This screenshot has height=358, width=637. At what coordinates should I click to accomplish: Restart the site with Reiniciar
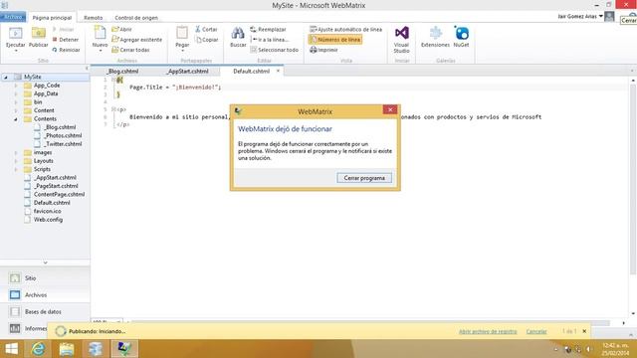[x=67, y=50]
